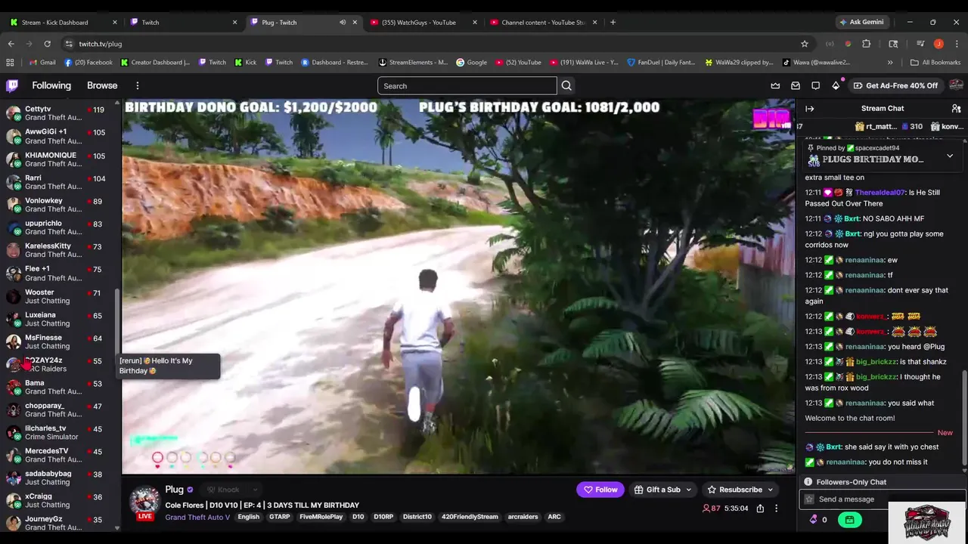Image resolution: width=968 pixels, height=544 pixels.
Task: Open the notifications inbox icon
Action: point(796,86)
